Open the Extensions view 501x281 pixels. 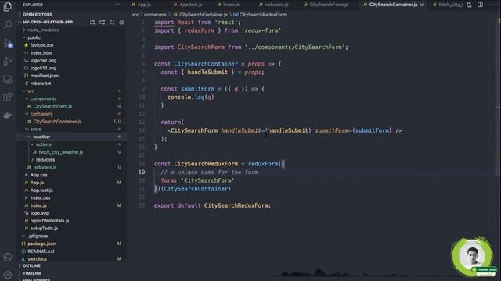tap(7, 97)
